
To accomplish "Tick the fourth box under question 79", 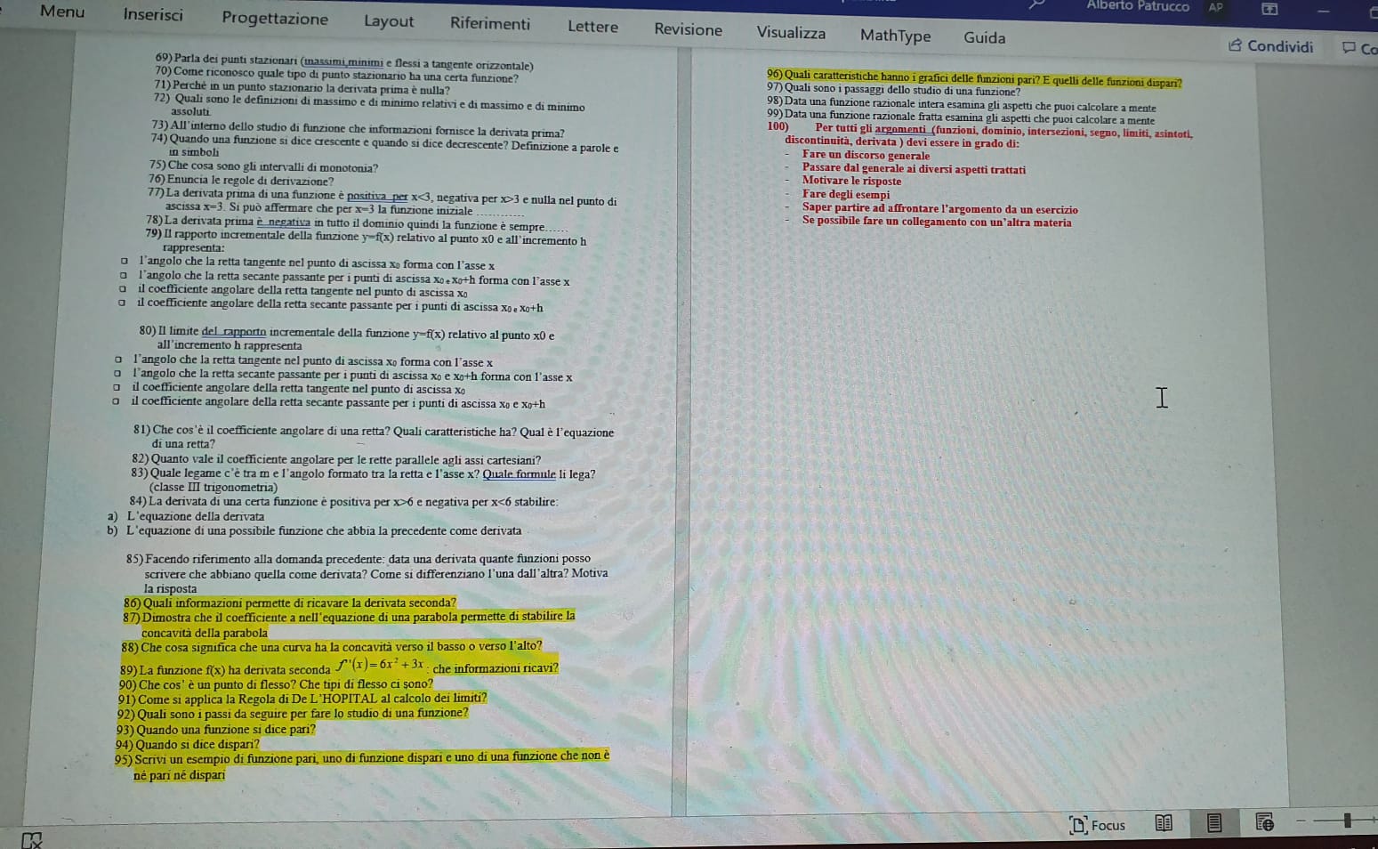I will coord(121,303).
